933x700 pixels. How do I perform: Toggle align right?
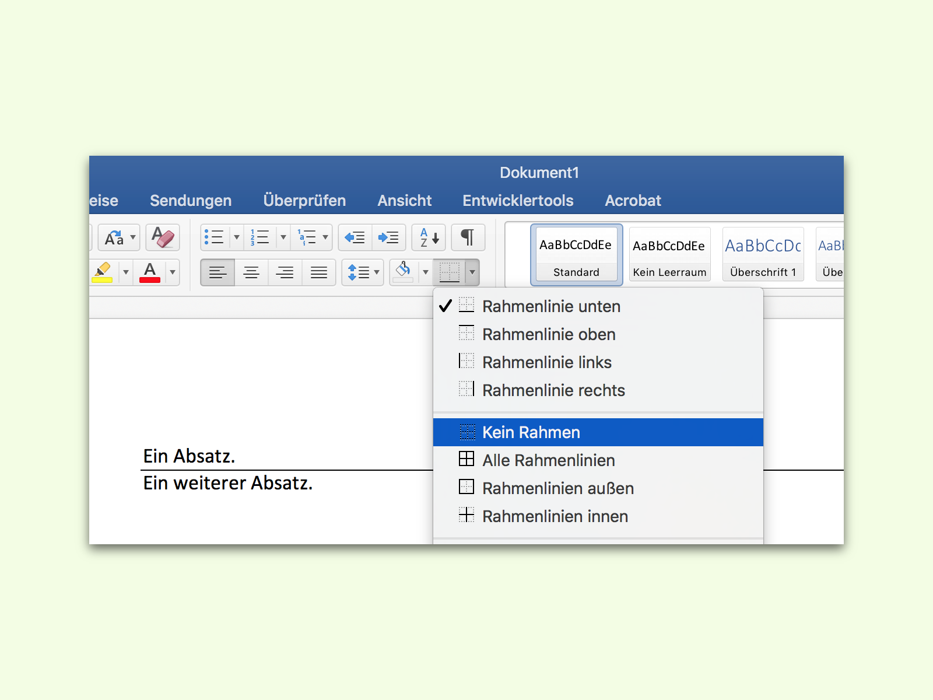click(285, 272)
